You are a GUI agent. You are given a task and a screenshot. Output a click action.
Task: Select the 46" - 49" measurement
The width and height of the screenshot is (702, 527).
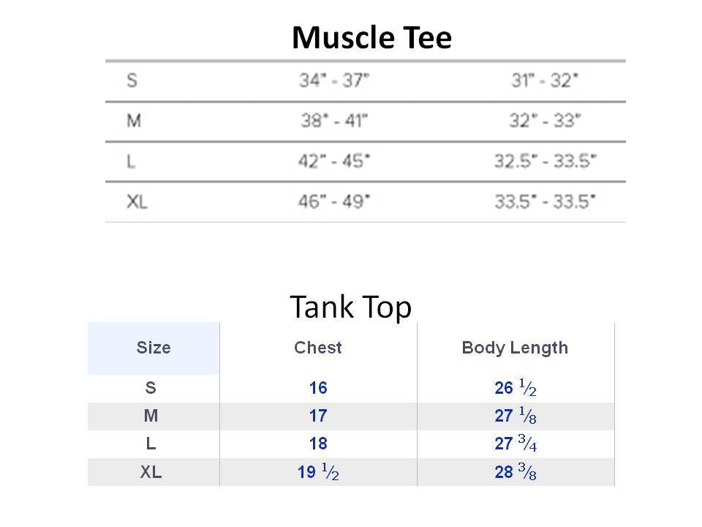[334, 202]
